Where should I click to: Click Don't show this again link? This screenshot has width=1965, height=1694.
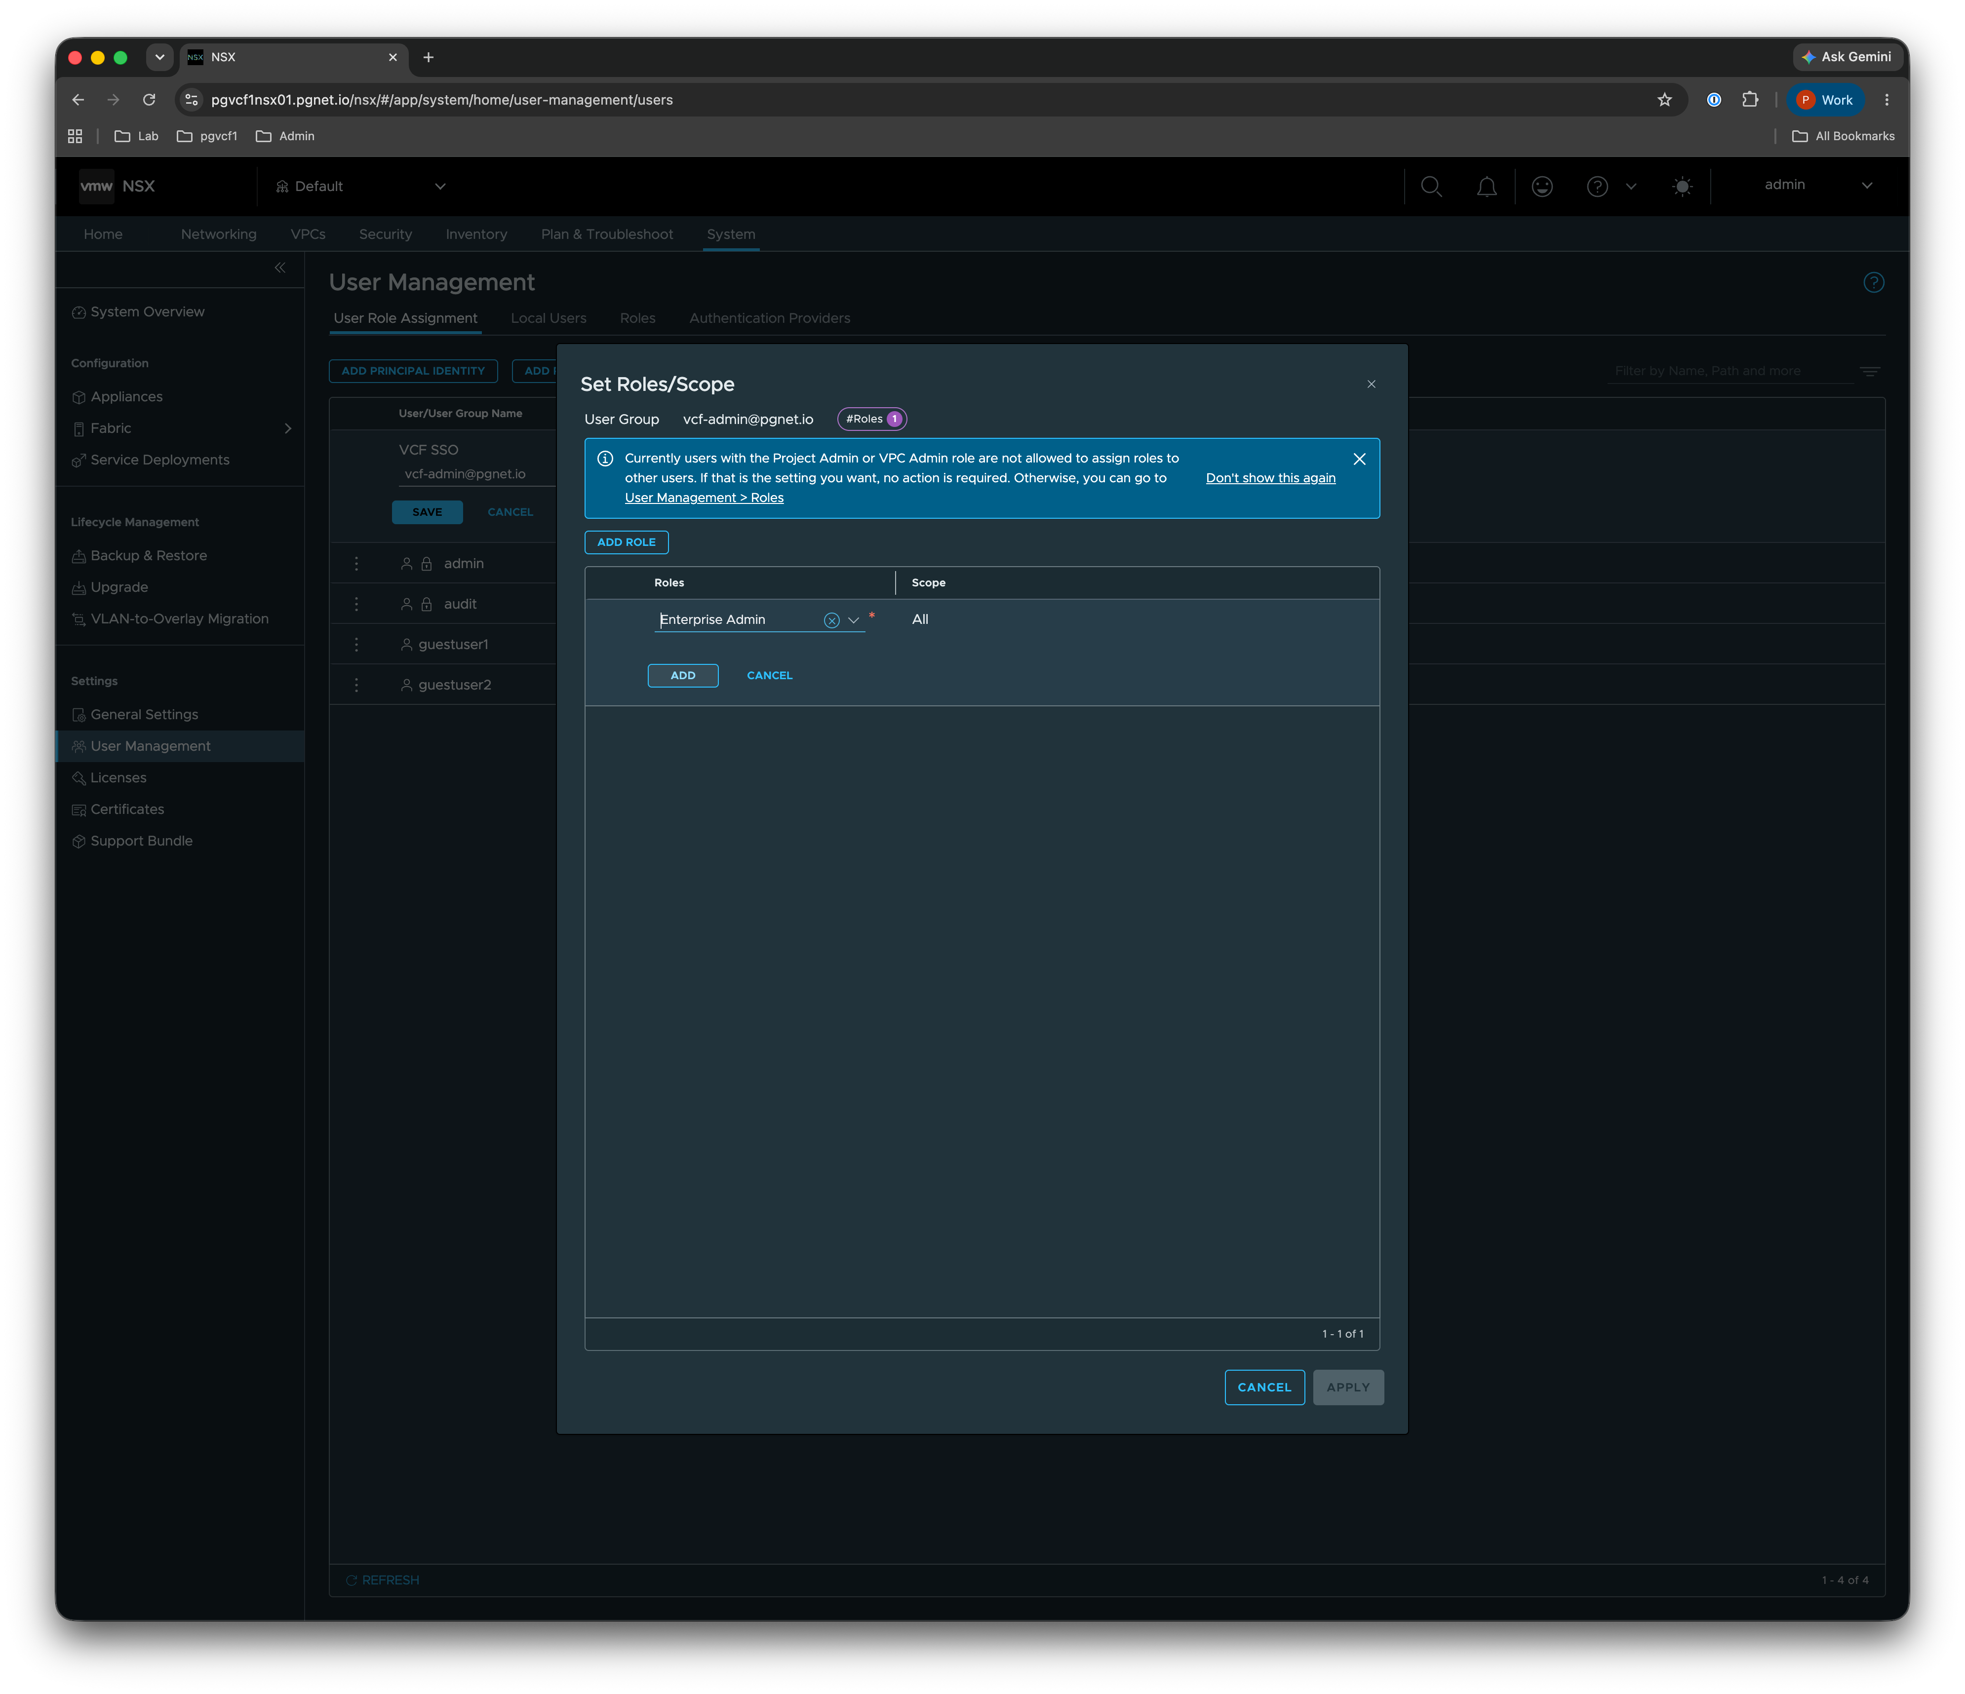pos(1270,478)
